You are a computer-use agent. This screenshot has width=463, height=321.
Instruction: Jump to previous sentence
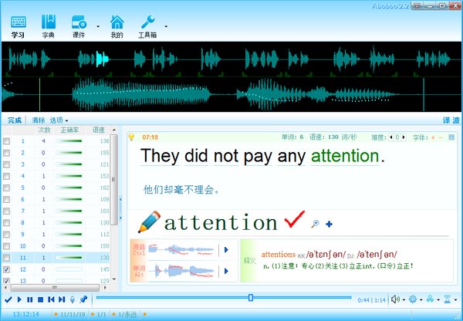pyautogui.click(x=51, y=299)
